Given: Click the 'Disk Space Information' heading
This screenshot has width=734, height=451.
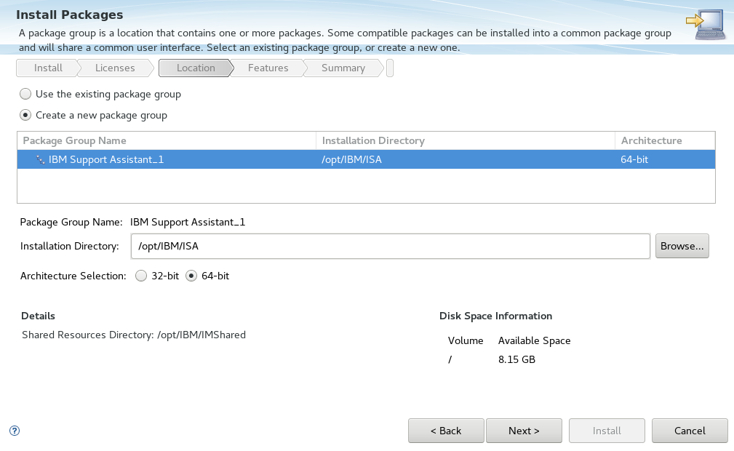Looking at the screenshot, I should [495, 316].
